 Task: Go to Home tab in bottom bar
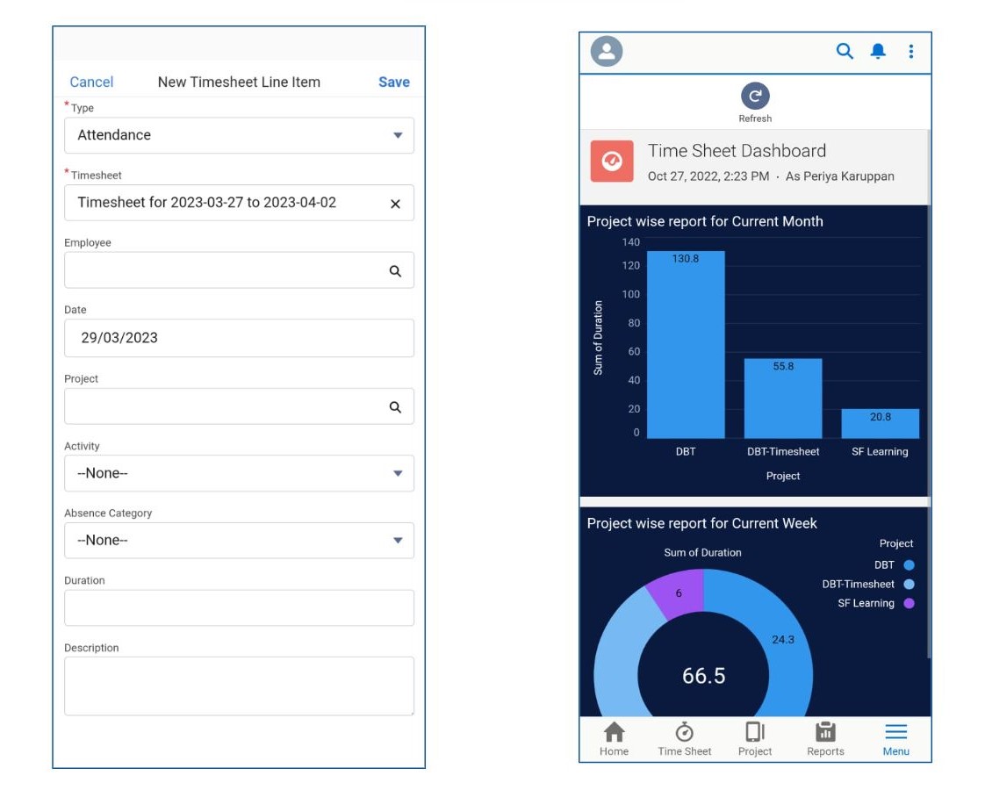[x=614, y=739]
